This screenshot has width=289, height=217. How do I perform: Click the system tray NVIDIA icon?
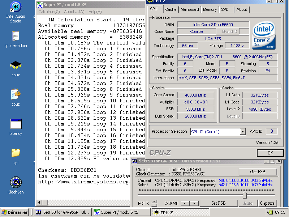pos(269,212)
